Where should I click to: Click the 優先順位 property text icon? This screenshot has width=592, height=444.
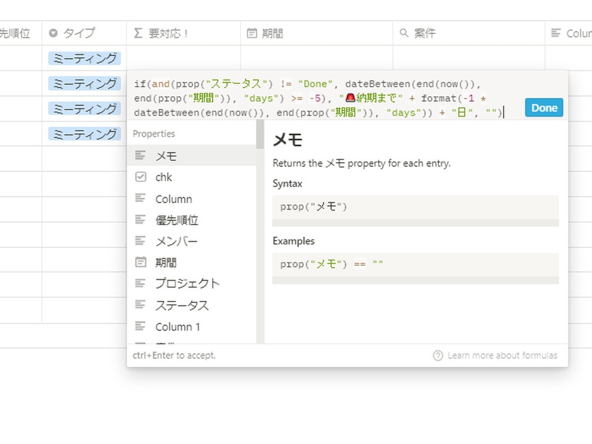pos(141,220)
